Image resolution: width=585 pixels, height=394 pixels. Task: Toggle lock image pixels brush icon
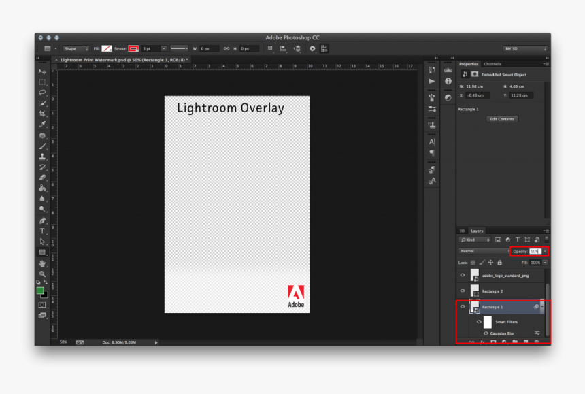pyautogui.click(x=482, y=263)
